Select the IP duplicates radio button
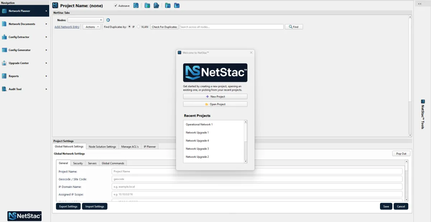 click(x=130, y=27)
